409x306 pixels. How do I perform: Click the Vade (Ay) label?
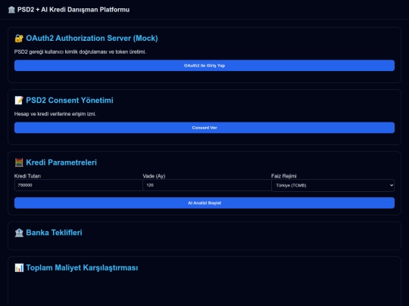coord(154,176)
